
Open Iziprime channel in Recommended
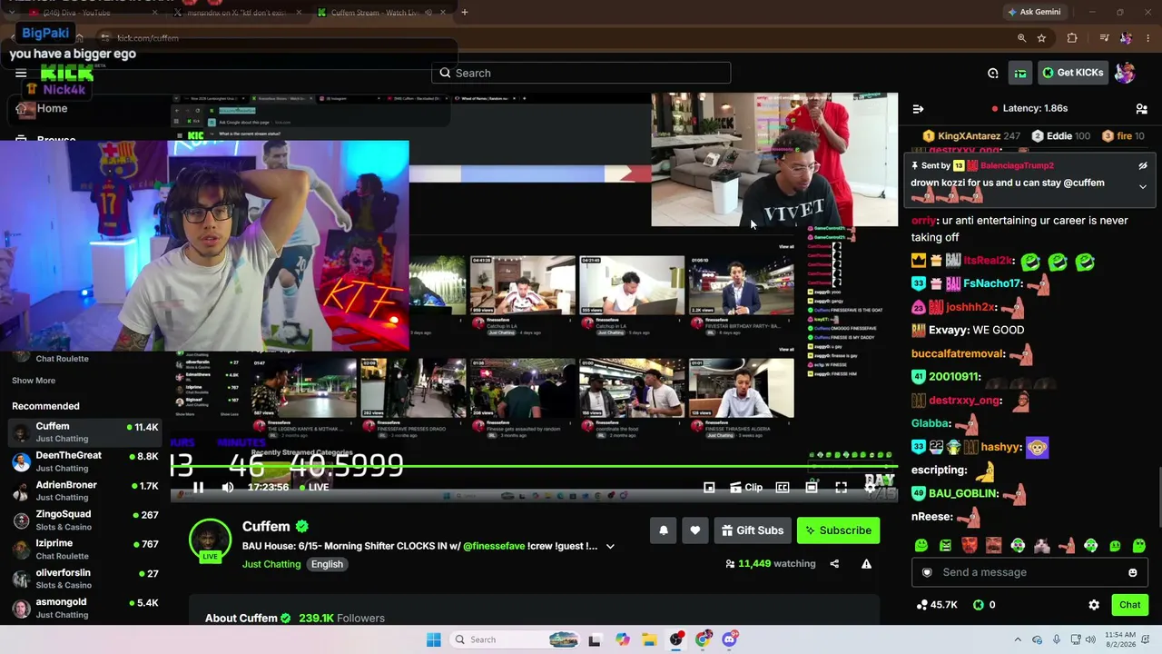point(84,549)
